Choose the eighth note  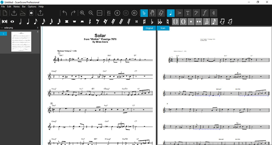pos(36,21)
